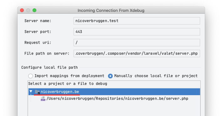Click the nicoverbruggen.be project folder icon
Image resolution: width=222 pixels, height=116 pixels.
click(x=37, y=92)
